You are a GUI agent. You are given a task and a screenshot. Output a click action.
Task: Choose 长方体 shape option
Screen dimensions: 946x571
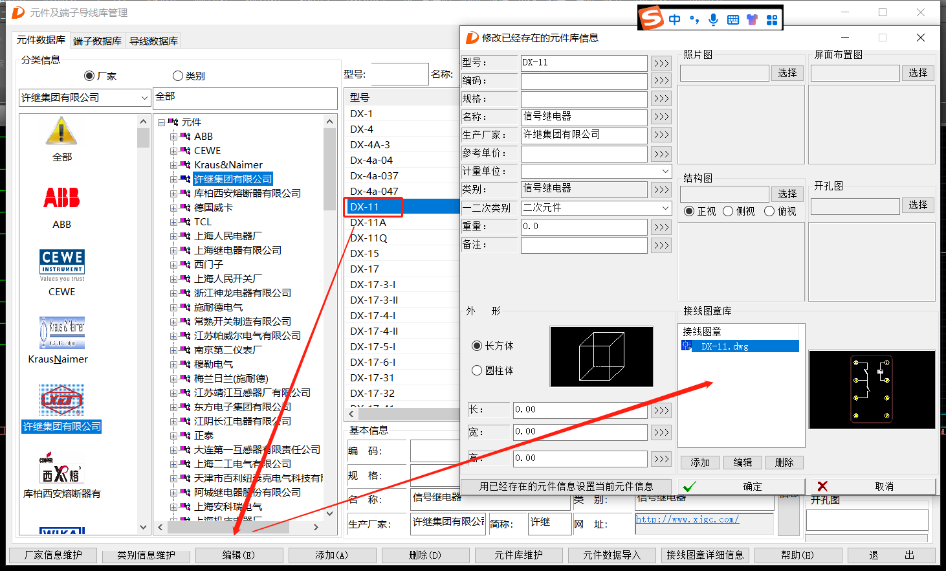coord(477,346)
